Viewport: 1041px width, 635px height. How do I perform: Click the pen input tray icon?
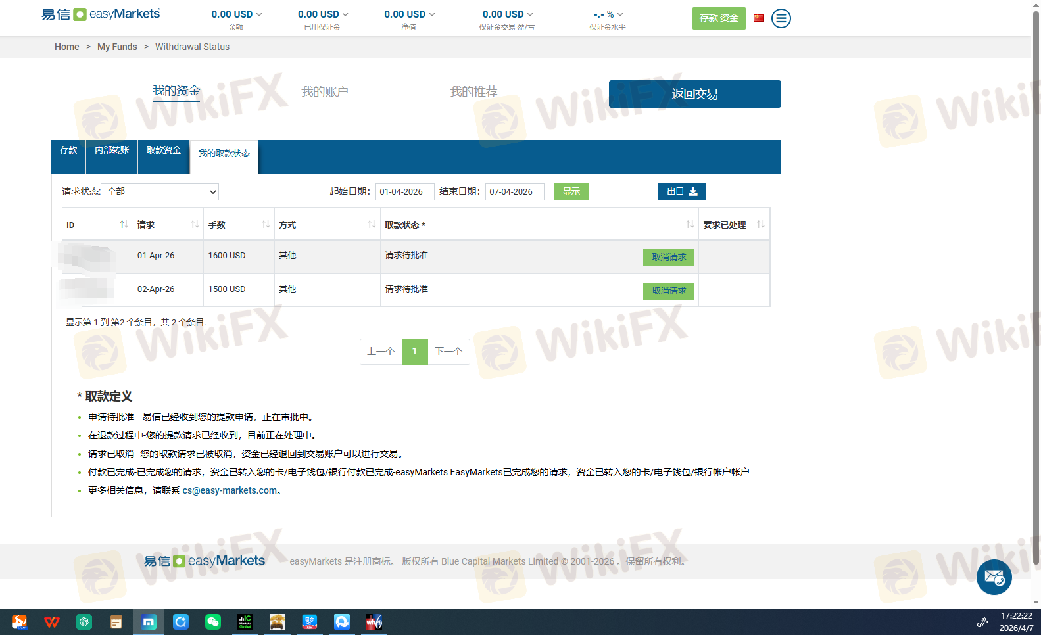click(x=982, y=622)
